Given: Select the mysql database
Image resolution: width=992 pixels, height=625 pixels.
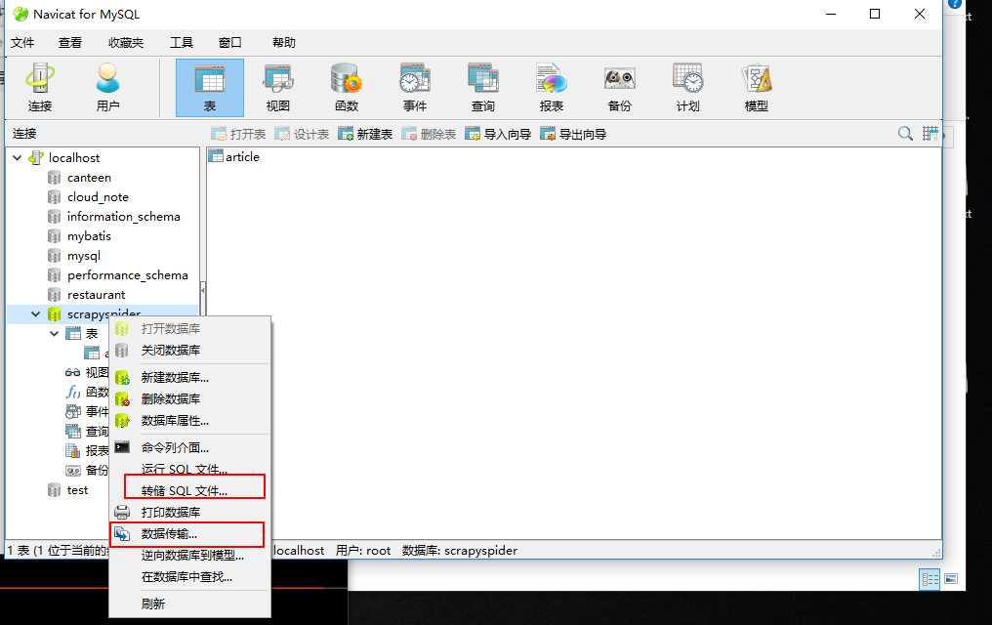Looking at the screenshot, I should point(84,256).
